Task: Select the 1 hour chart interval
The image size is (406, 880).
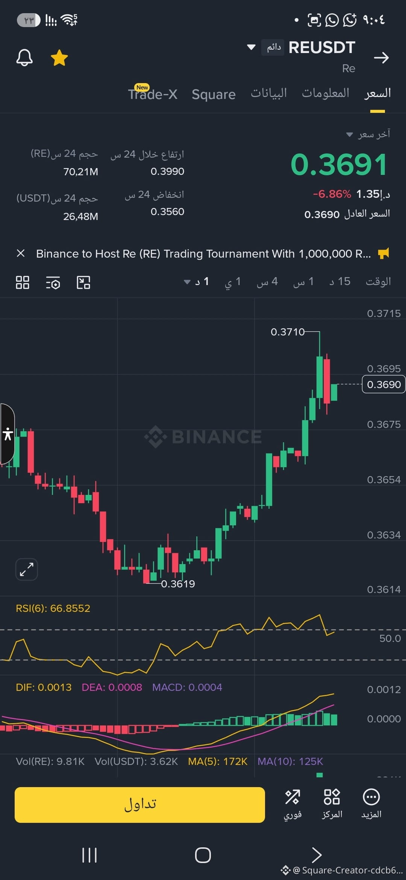Action: pyautogui.click(x=303, y=281)
